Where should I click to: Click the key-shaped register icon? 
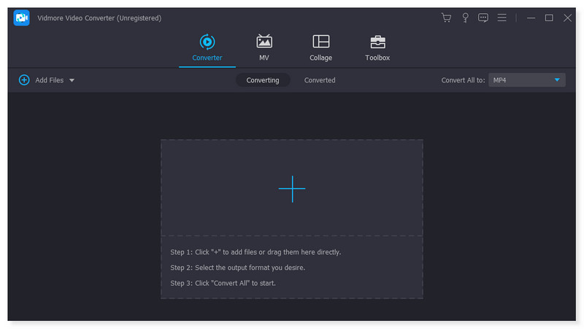465,18
